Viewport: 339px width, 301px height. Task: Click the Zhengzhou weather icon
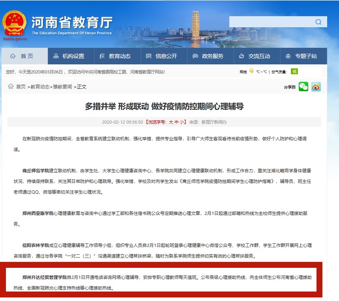[251, 71]
